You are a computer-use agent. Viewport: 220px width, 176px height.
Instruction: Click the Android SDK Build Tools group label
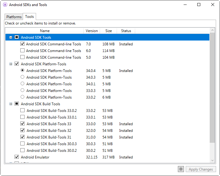click(x=40, y=104)
